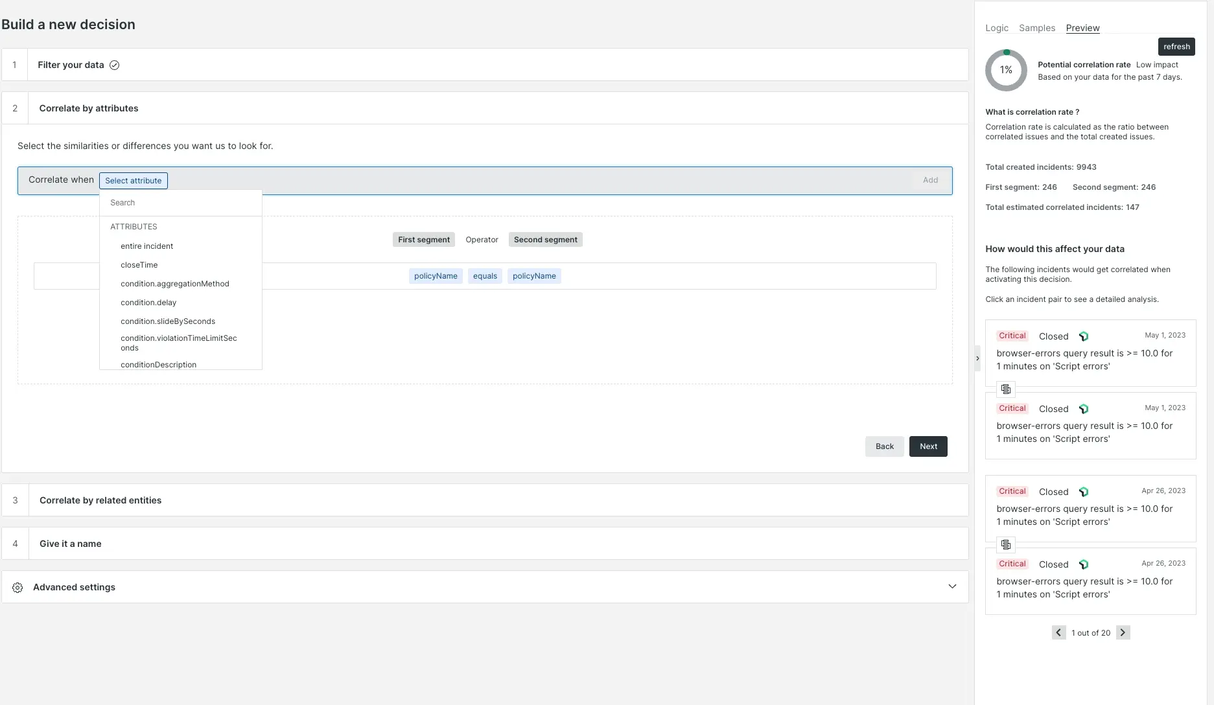This screenshot has width=1214, height=705.
Task: Click 'Total estimated correlated incidents: 147'
Action: (x=1062, y=207)
